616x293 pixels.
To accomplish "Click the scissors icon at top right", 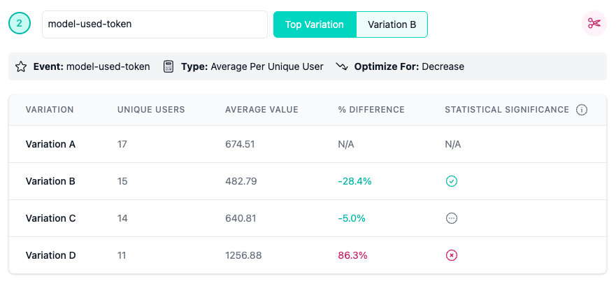I will pos(594,24).
